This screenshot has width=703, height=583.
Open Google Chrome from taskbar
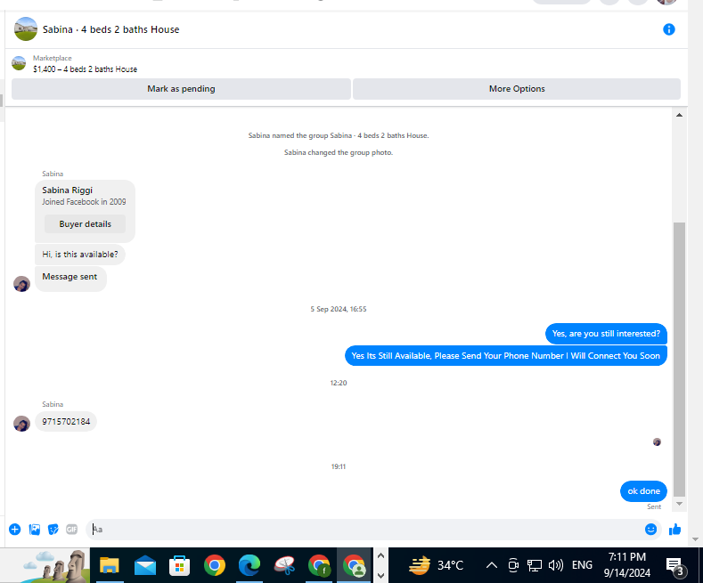pyautogui.click(x=215, y=565)
